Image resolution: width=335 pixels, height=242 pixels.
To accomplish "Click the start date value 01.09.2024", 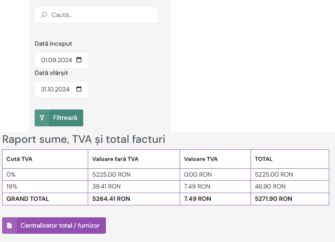I will (x=56, y=60).
